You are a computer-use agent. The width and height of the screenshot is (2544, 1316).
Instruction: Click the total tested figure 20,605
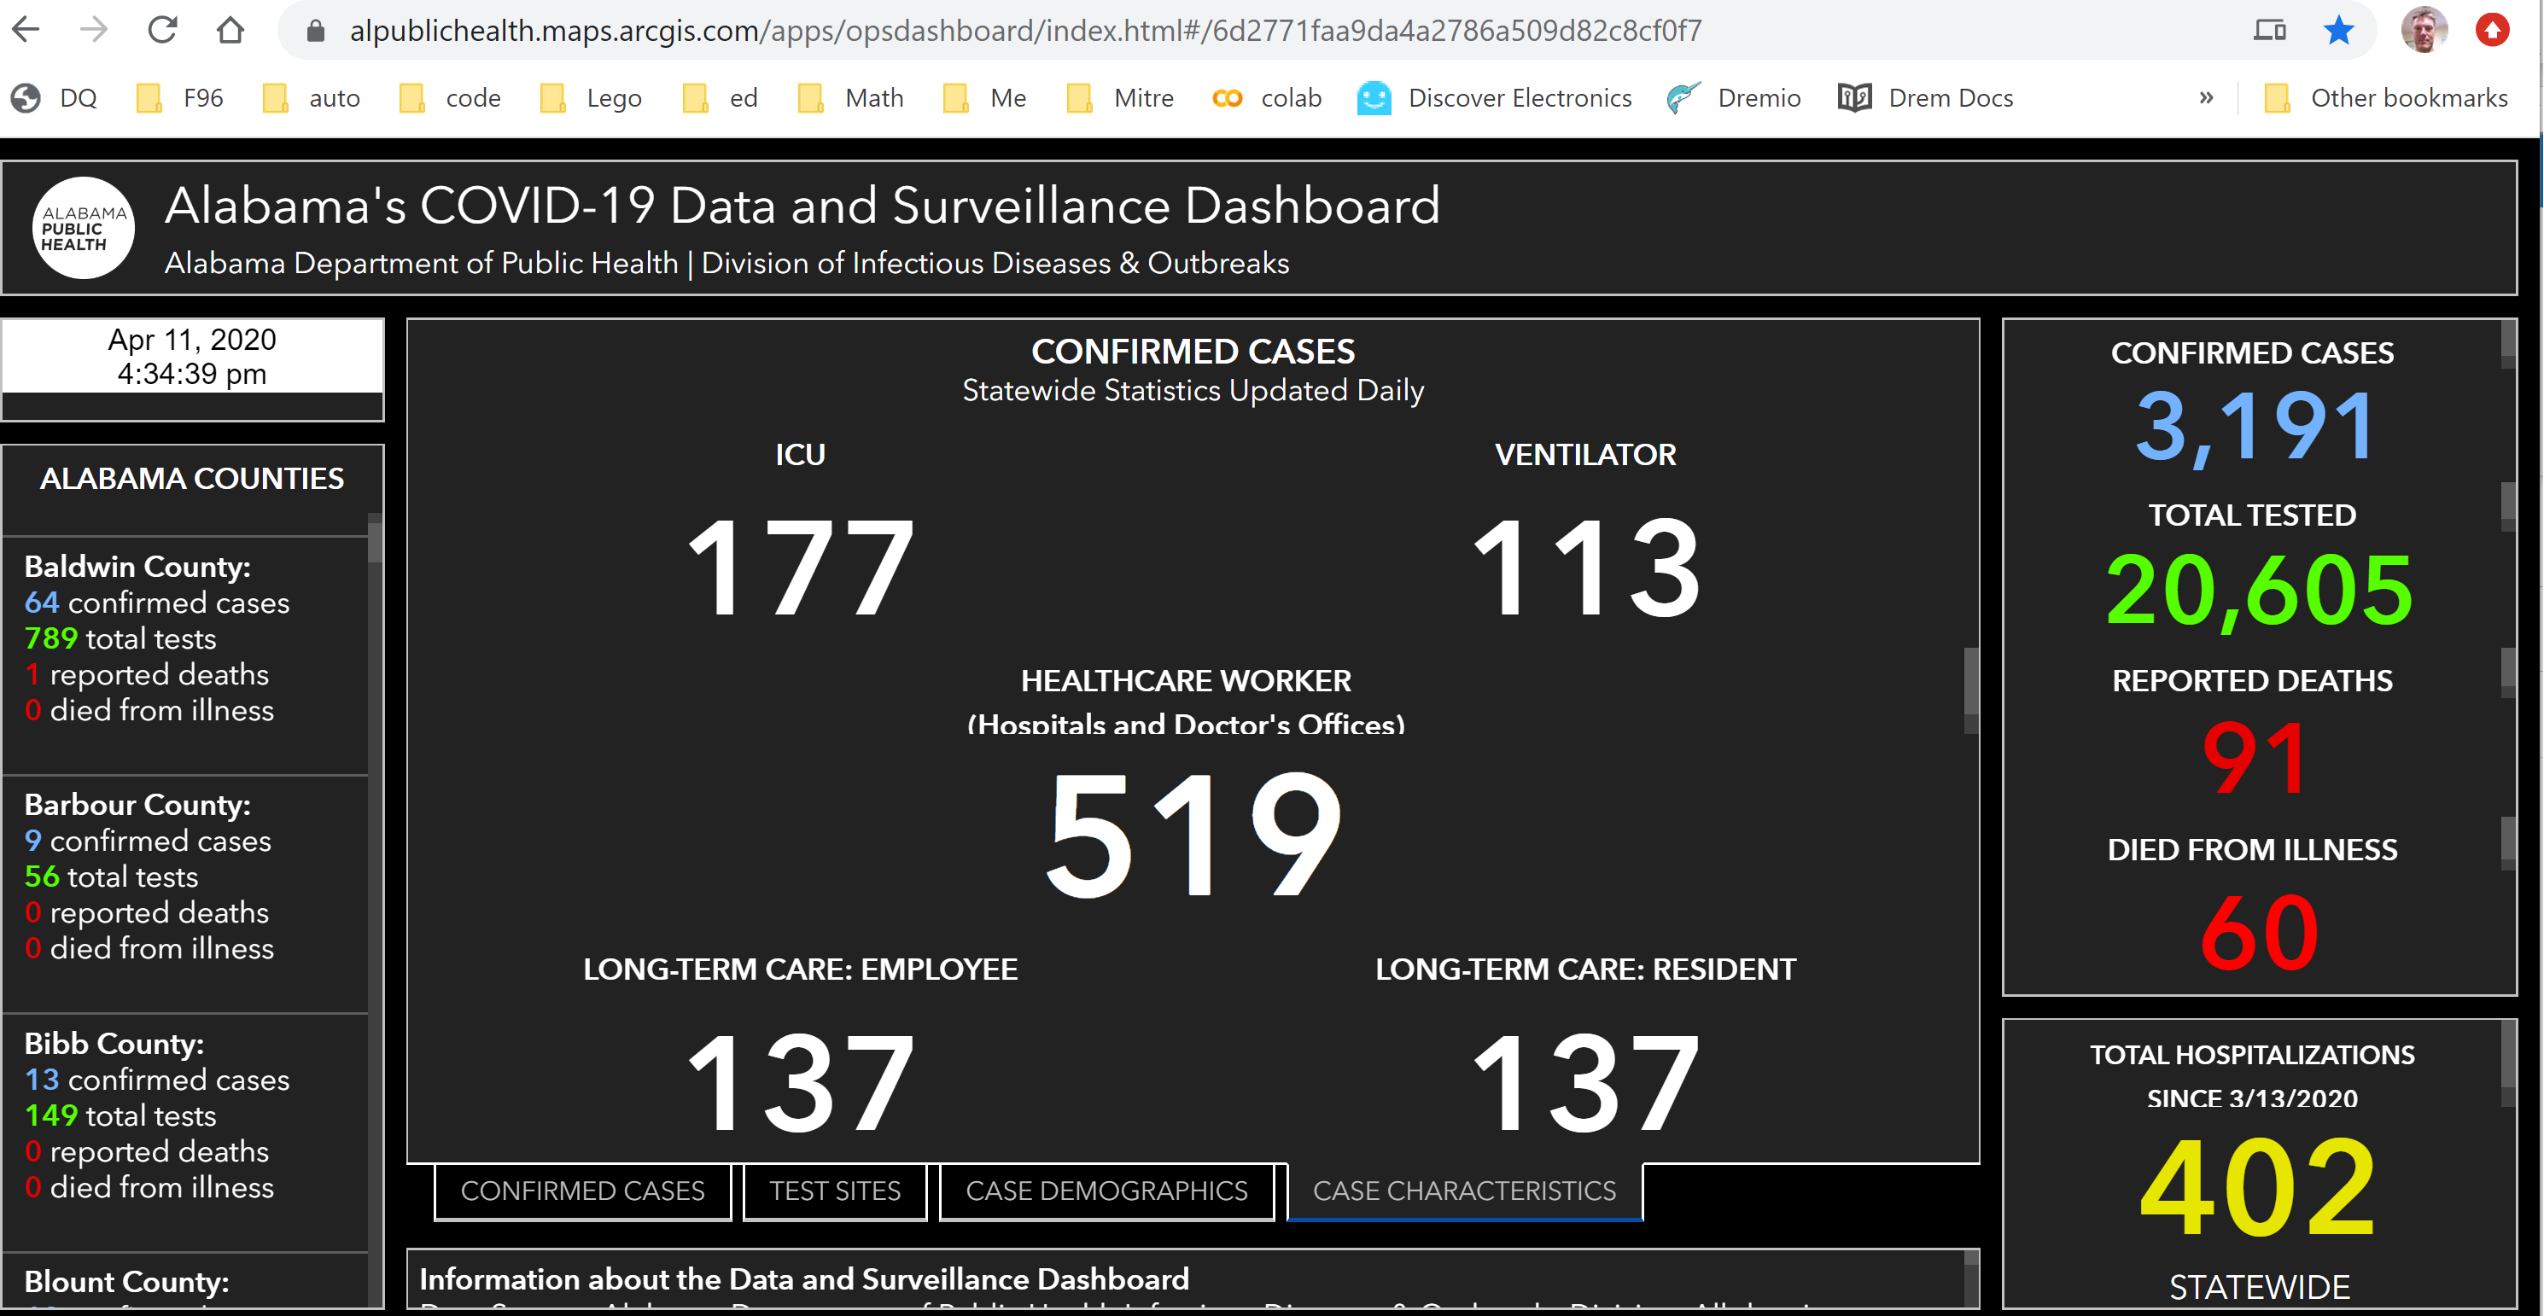[2258, 591]
